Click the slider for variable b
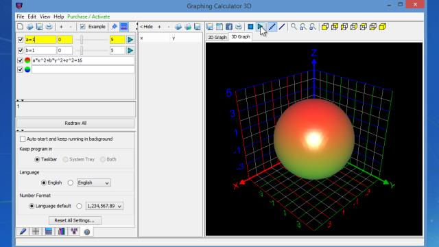Image resolution: width=439 pixels, height=247 pixels. click(x=93, y=51)
